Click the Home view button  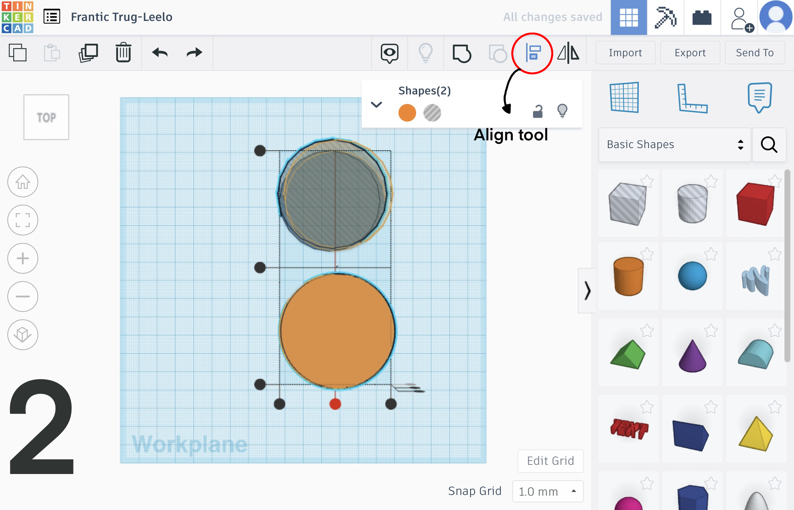23,182
